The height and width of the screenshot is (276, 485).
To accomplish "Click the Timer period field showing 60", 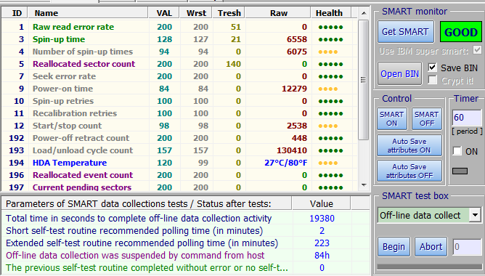I will click(467, 118).
